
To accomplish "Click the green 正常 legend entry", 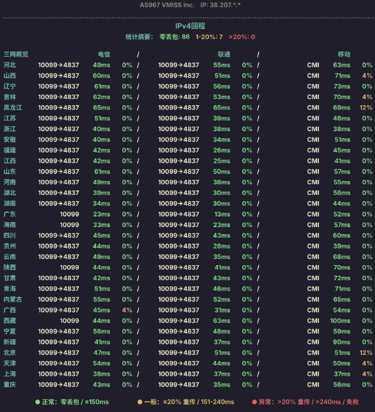I will point(72,402).
